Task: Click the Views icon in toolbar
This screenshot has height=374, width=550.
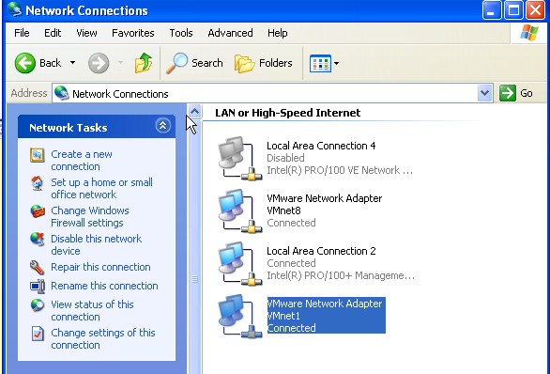Action: click(x=320, y=64)
